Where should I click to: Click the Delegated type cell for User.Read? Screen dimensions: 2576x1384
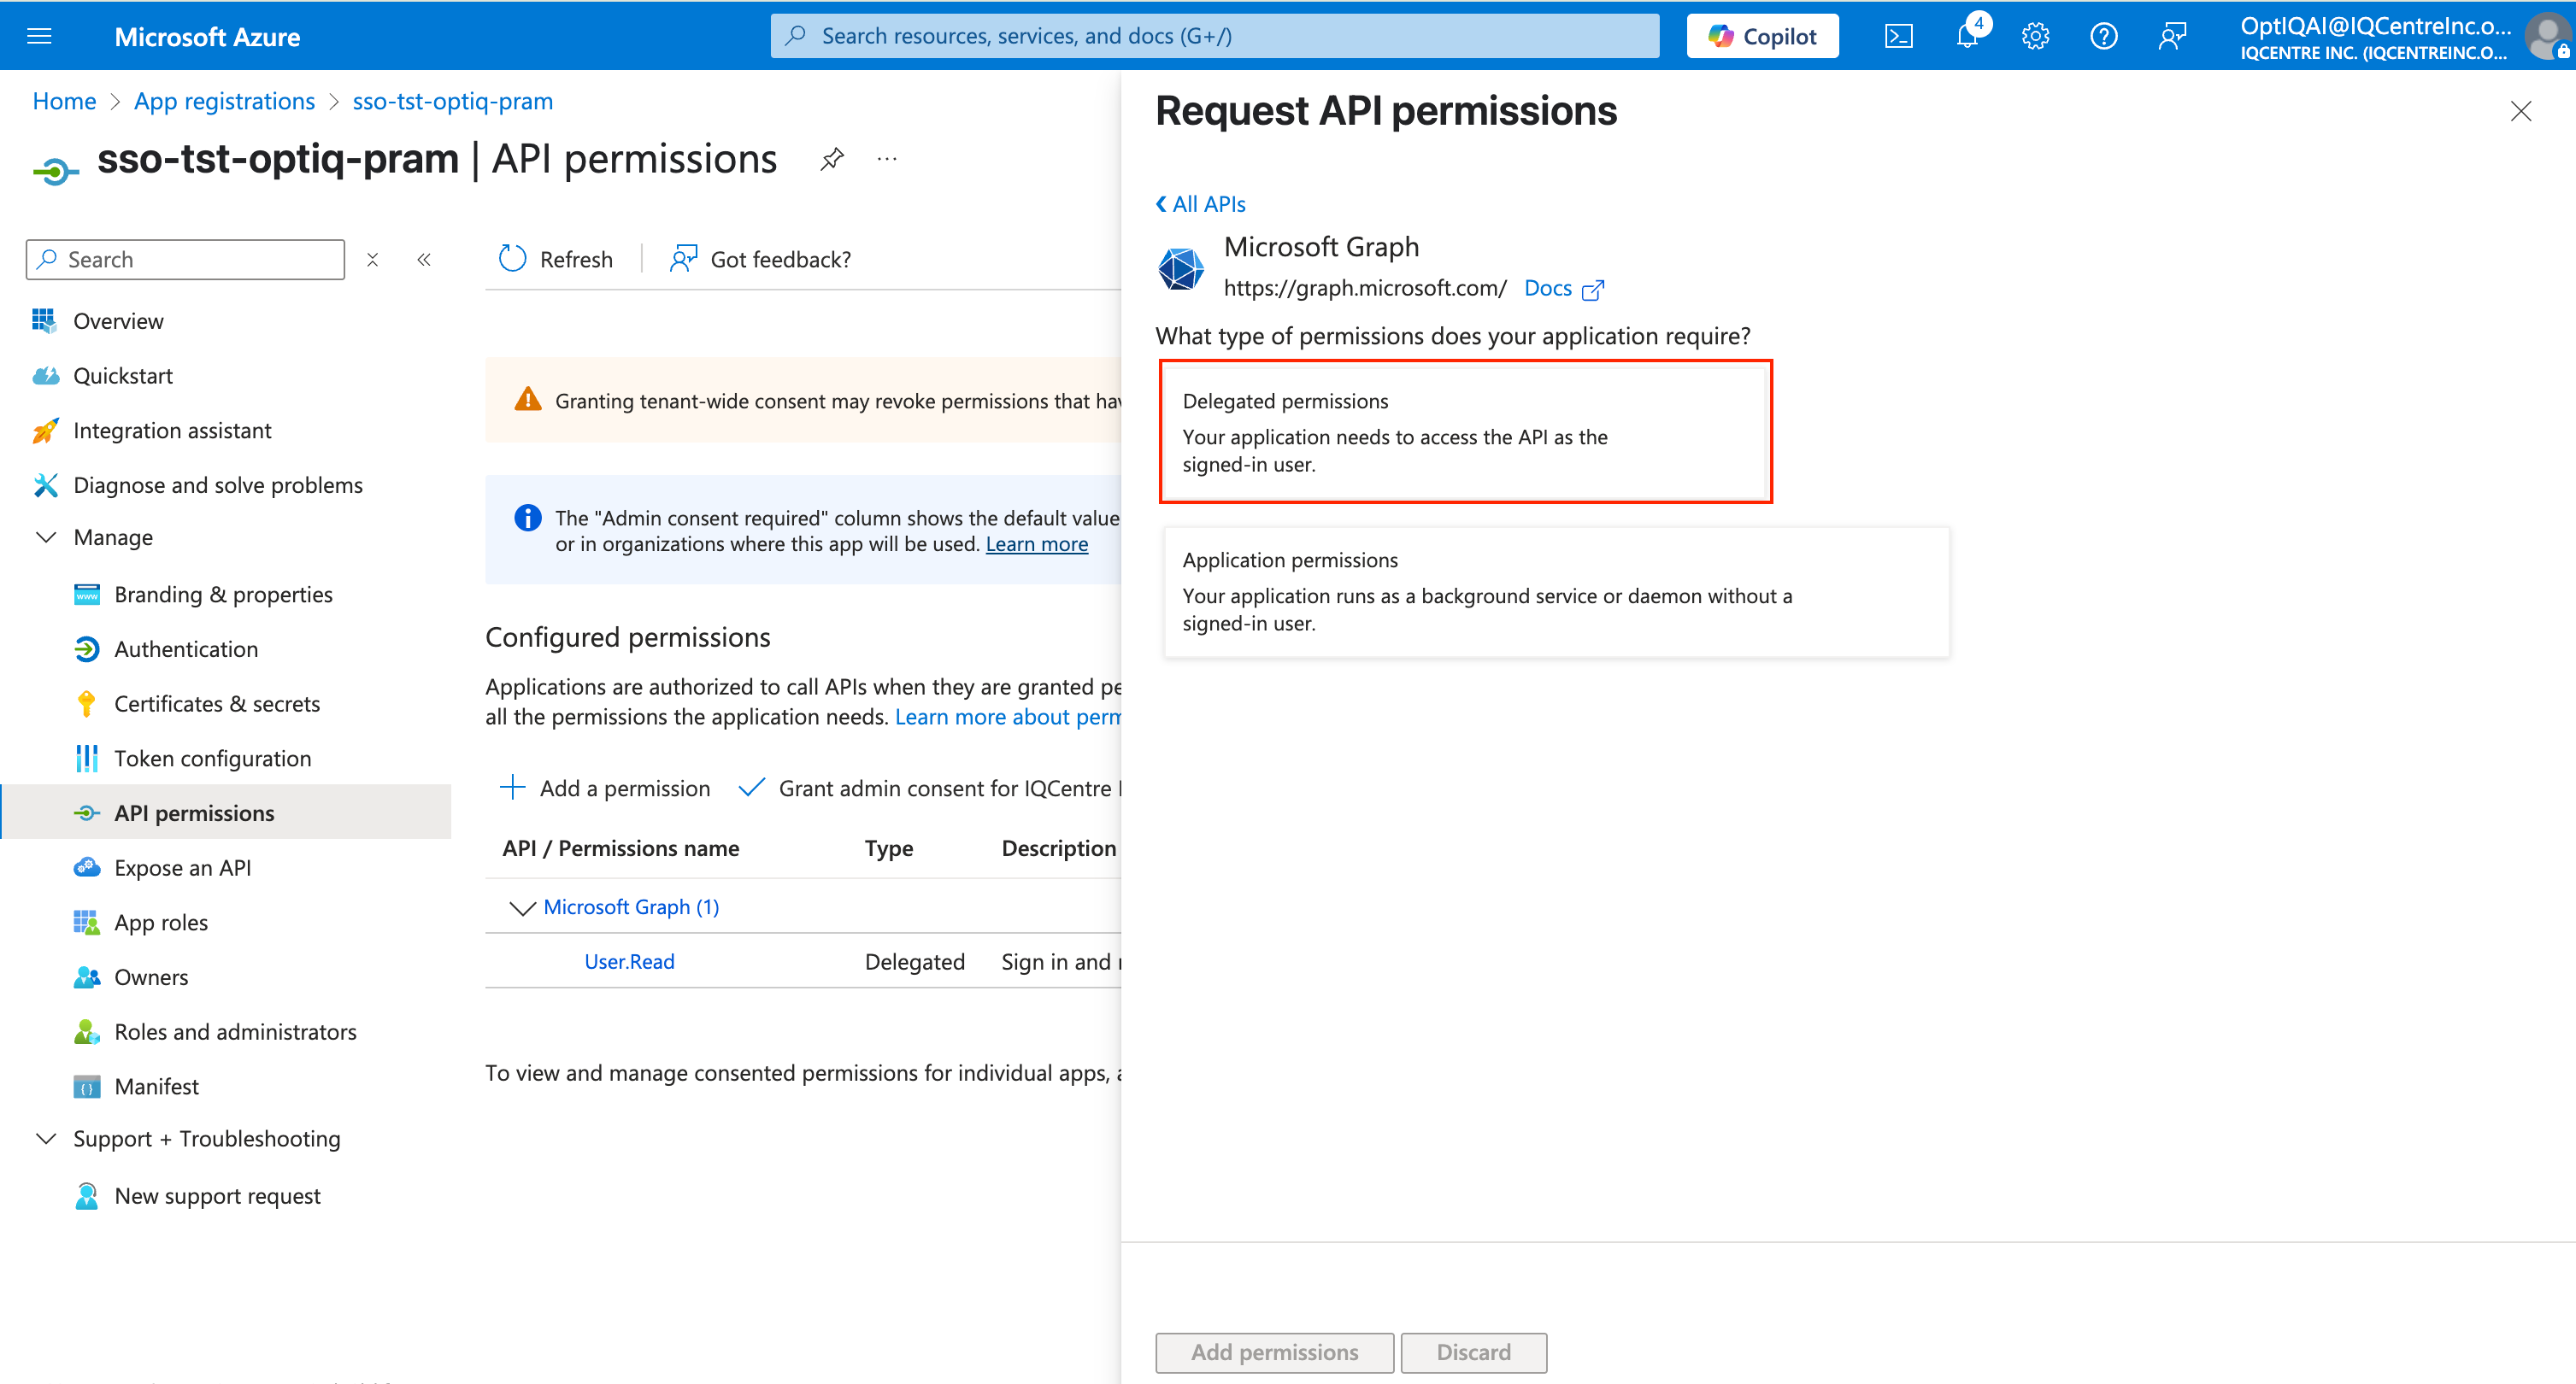point(914,961)
